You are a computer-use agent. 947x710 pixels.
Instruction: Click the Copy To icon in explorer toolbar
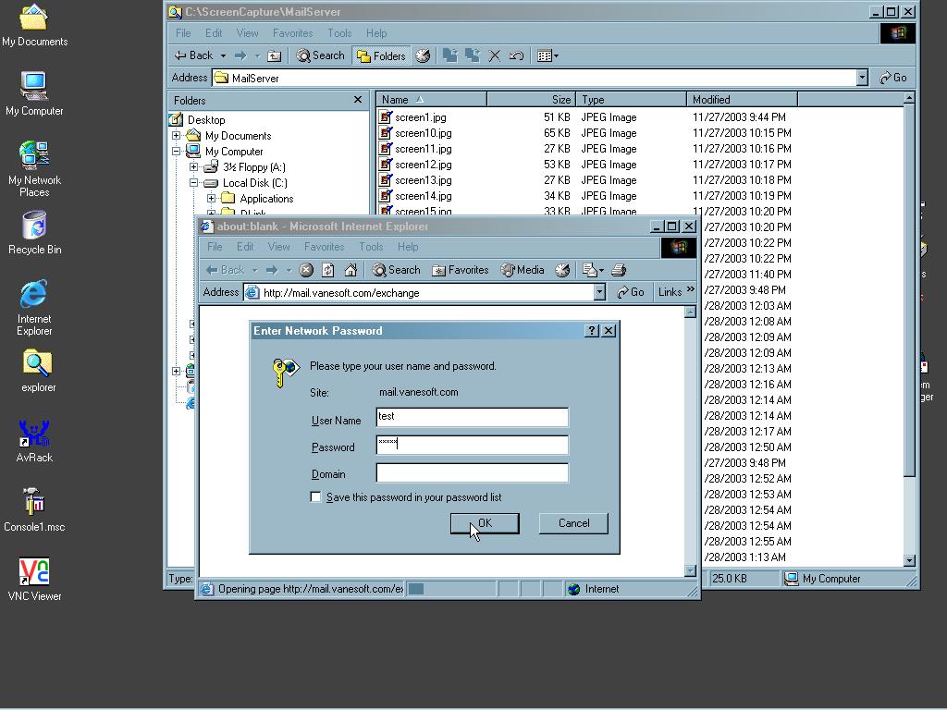(473, 56)
